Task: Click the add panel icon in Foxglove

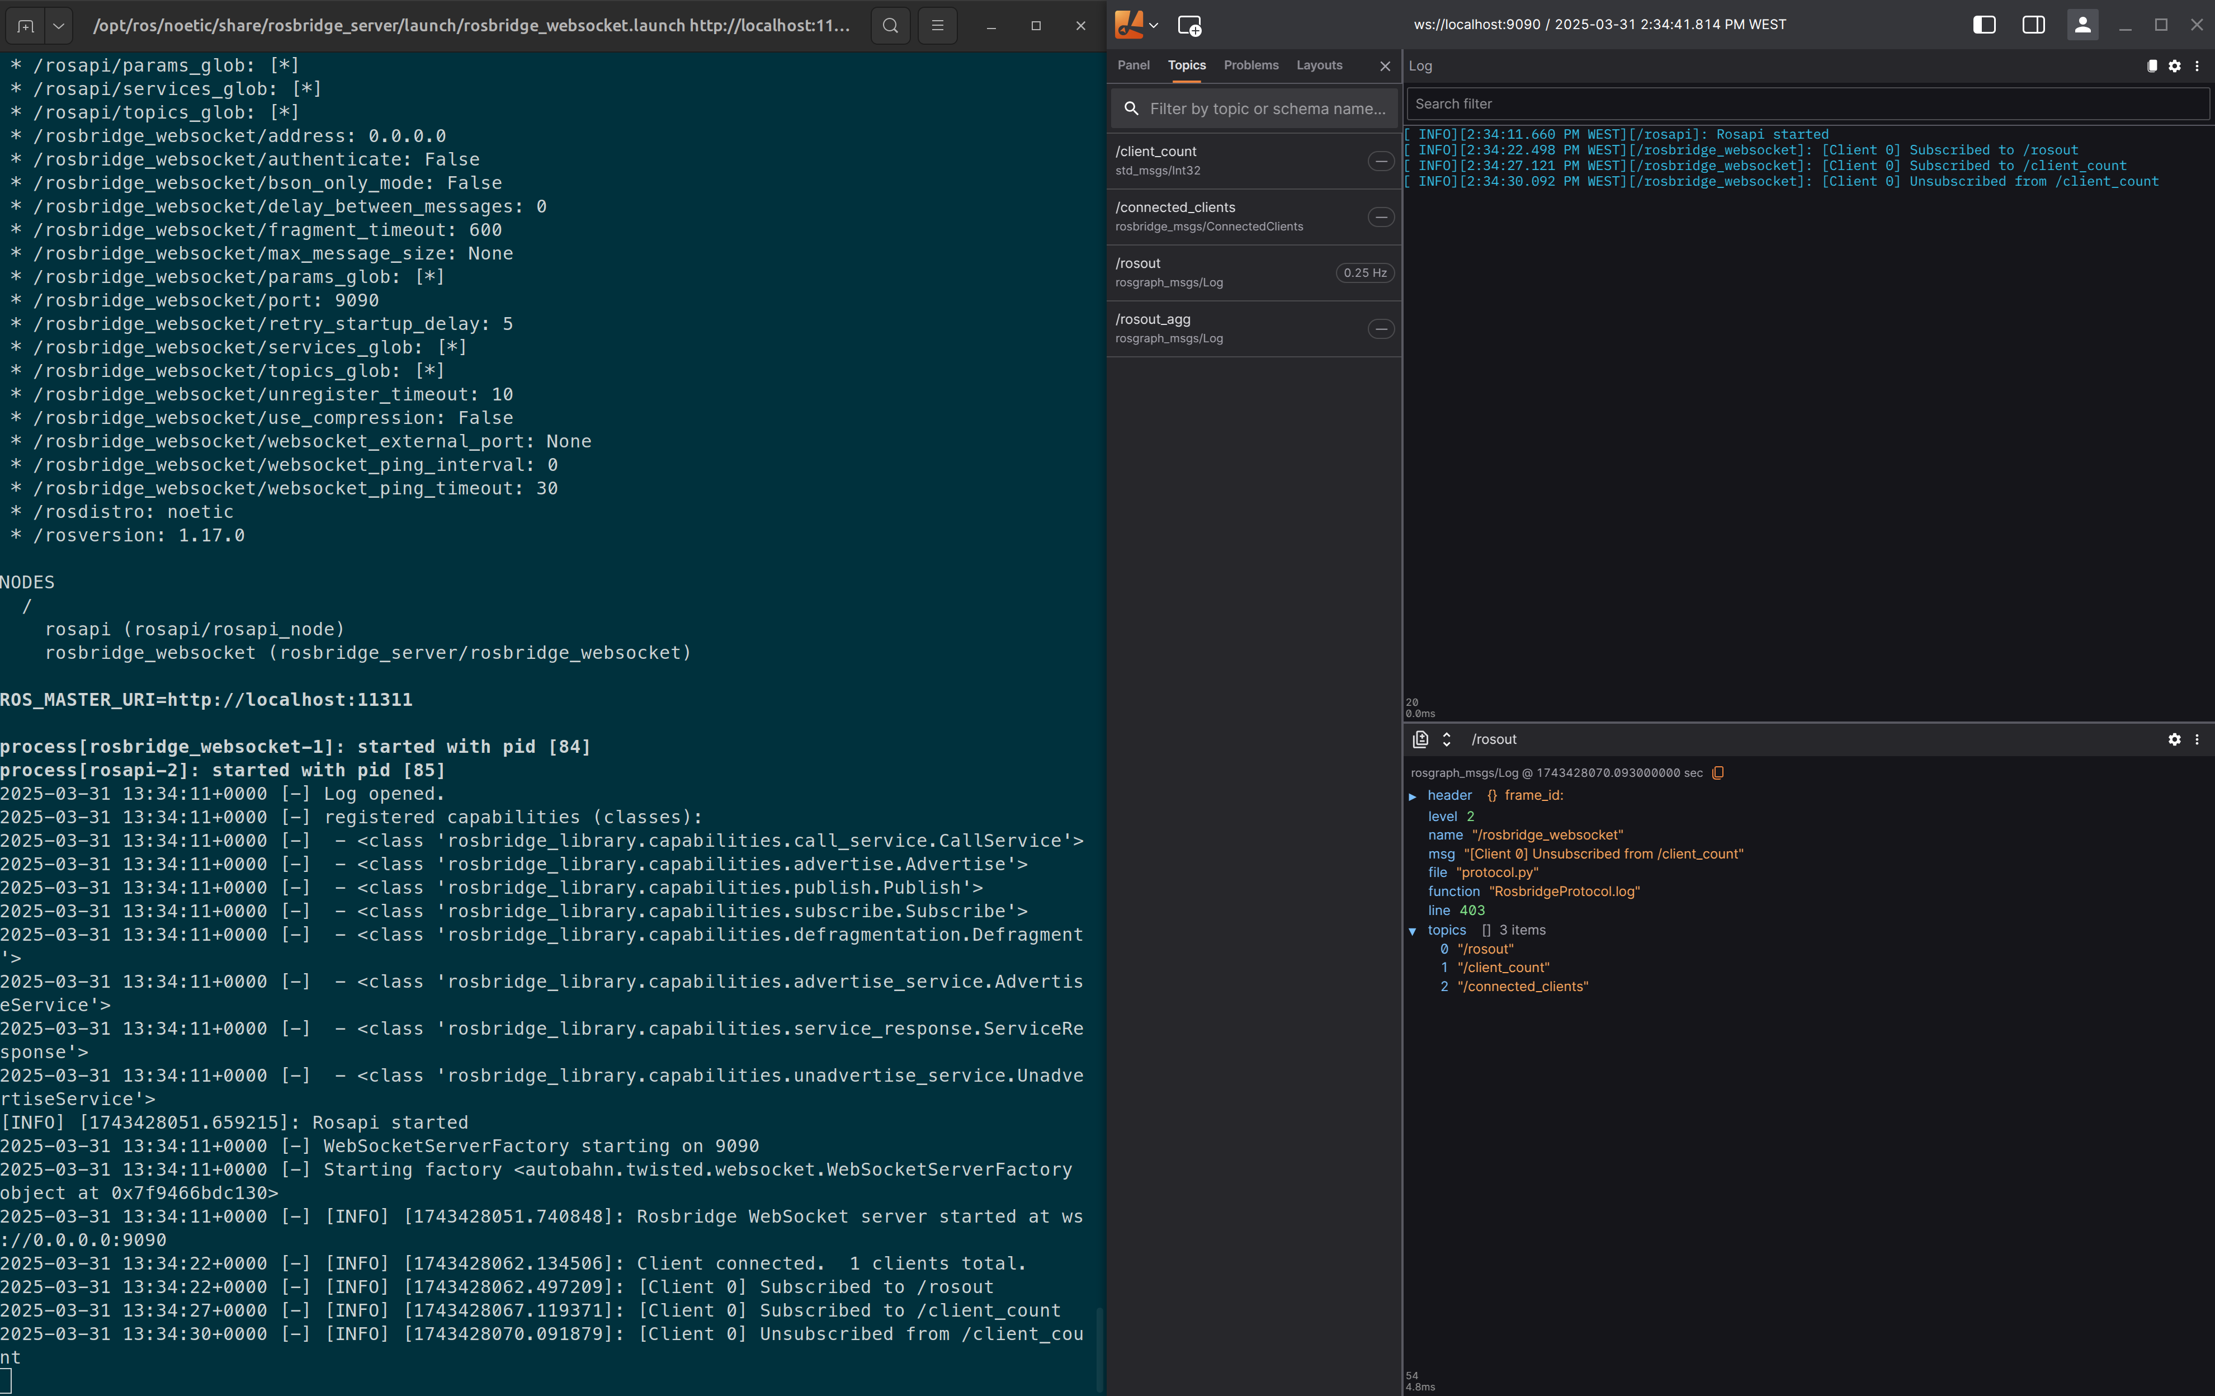Action: click(x=1189, y=26)
